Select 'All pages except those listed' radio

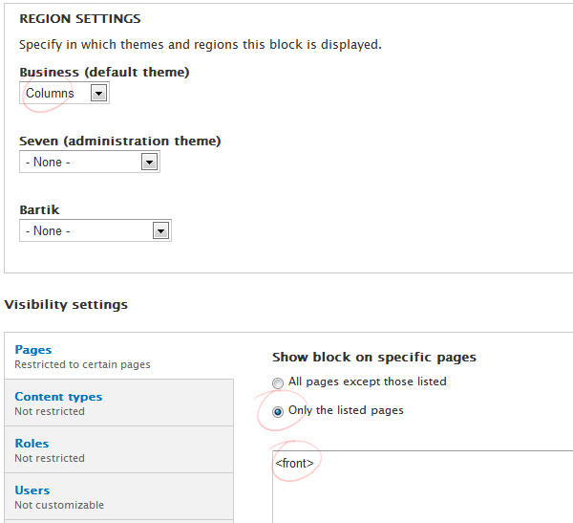[278, 382]
